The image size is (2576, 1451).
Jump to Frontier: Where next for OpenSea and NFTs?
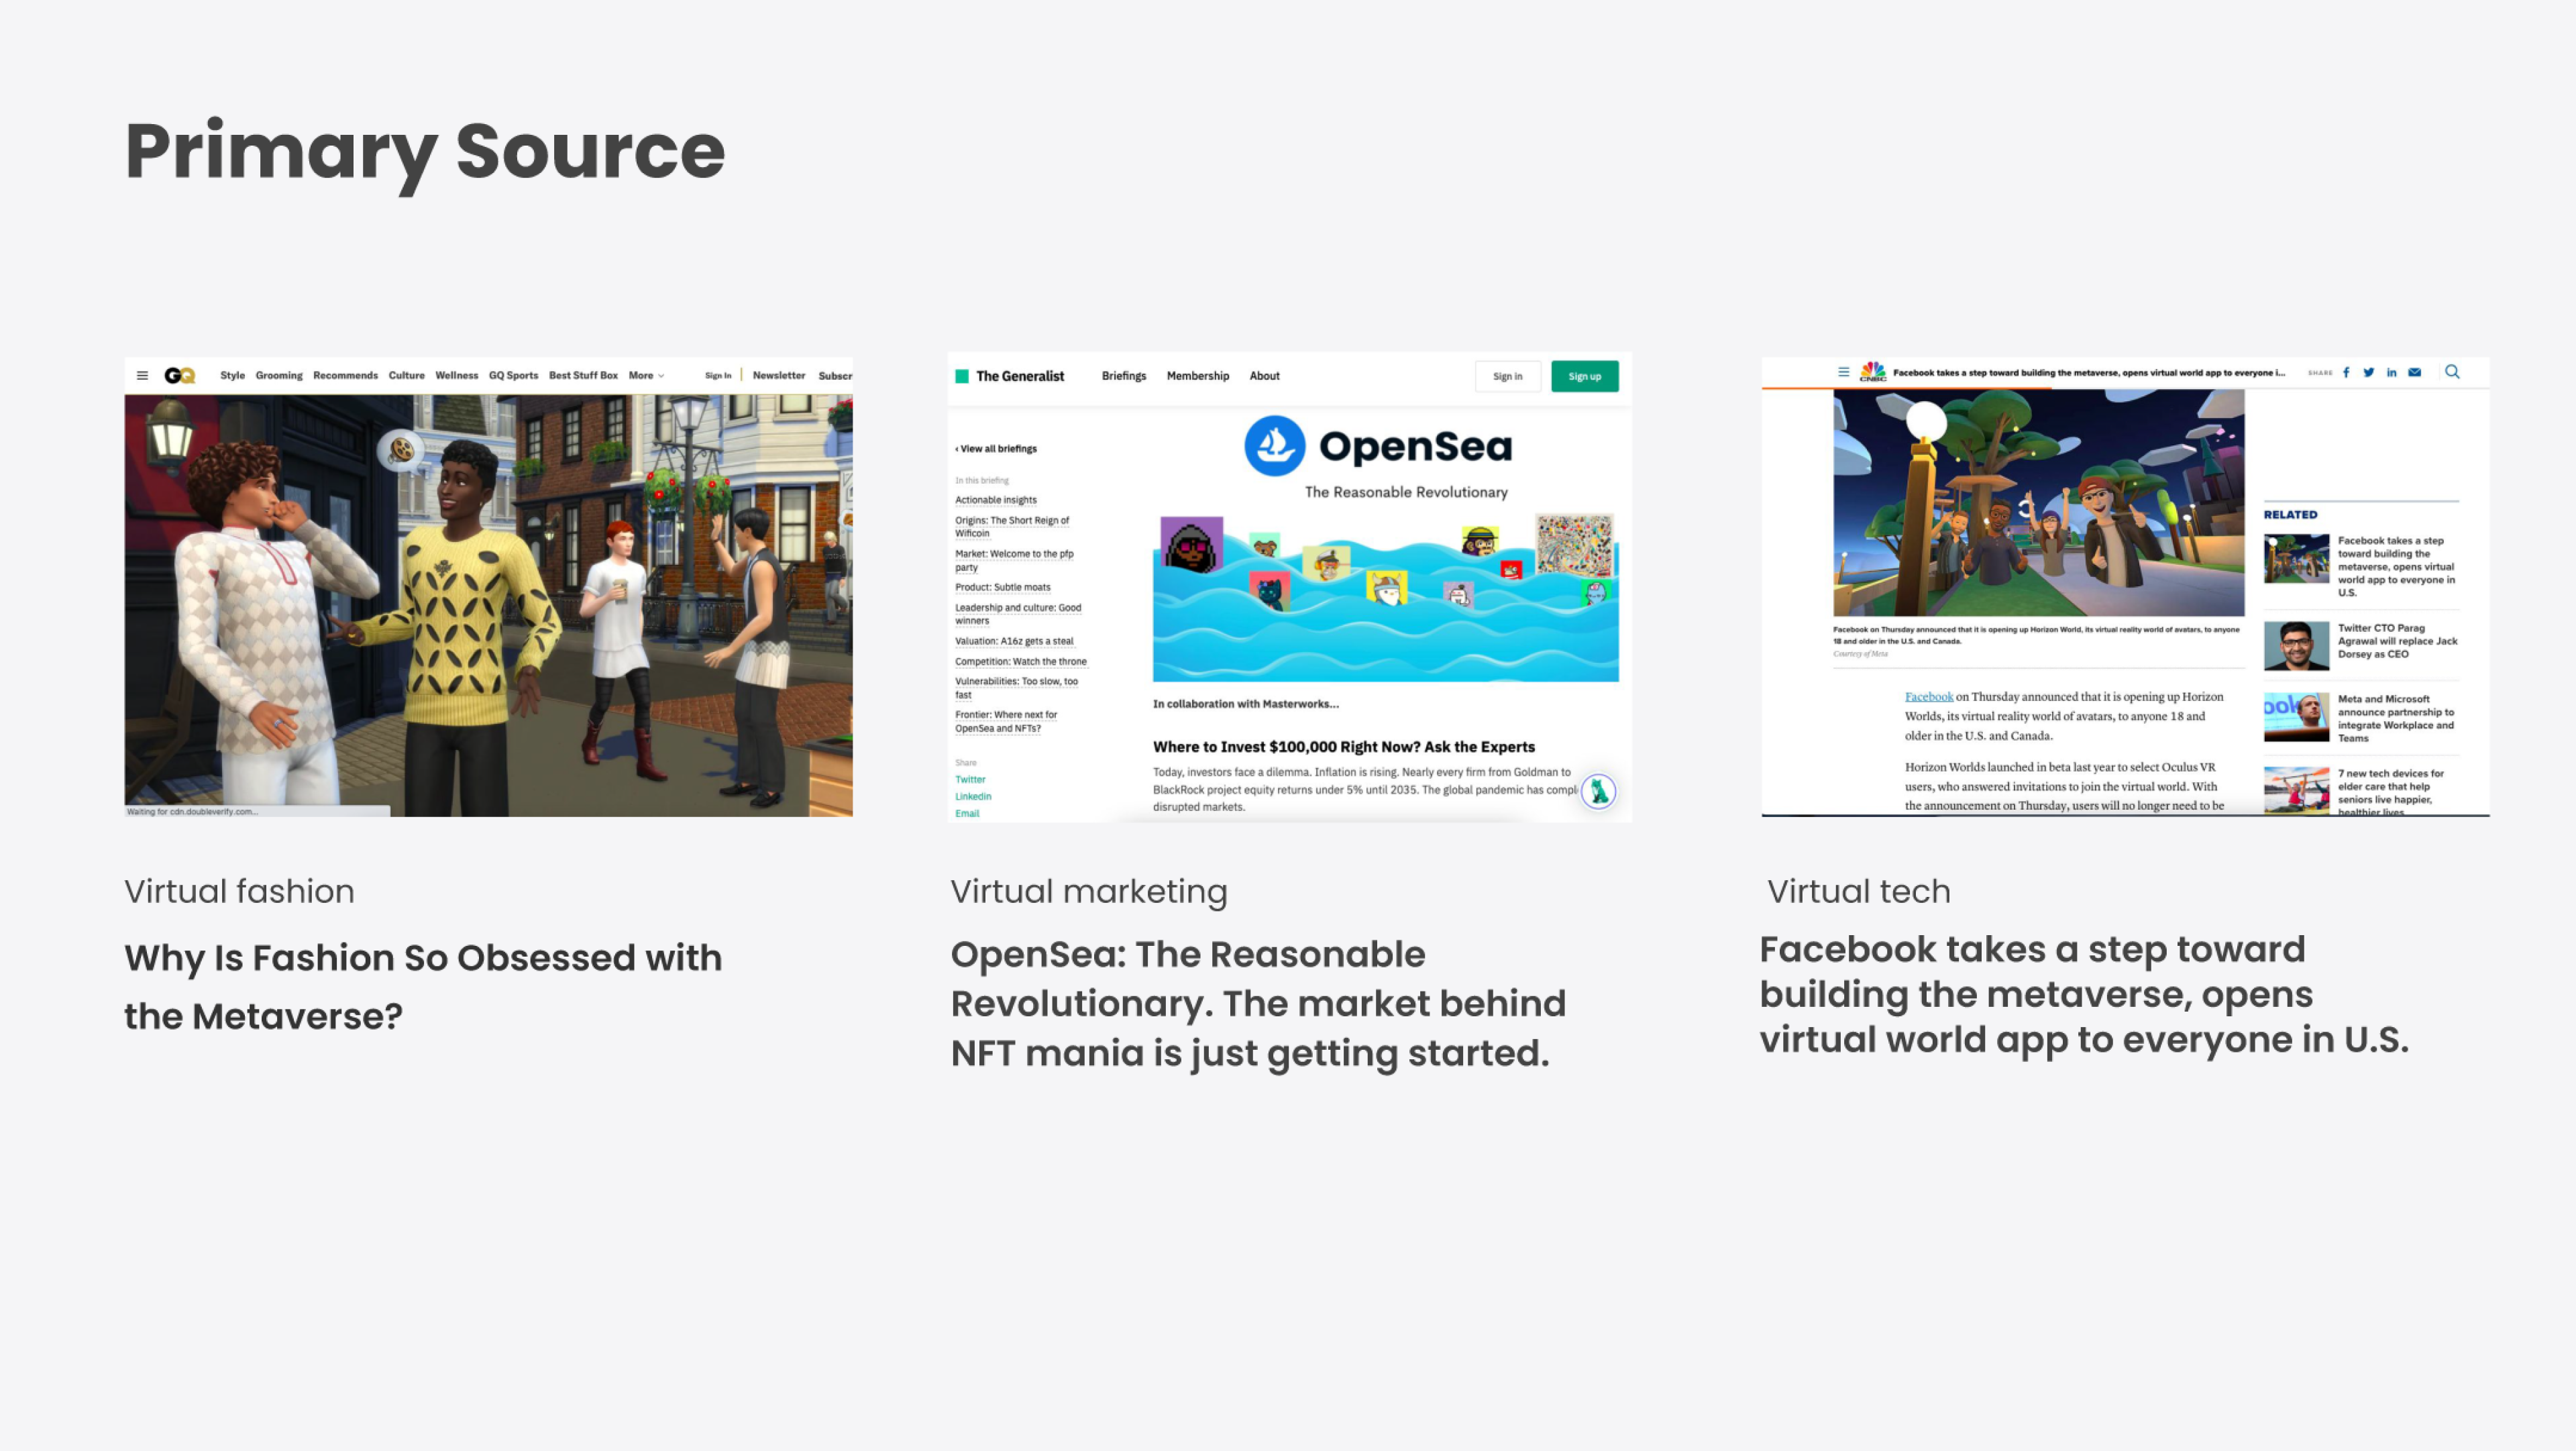coord(1006,722)
